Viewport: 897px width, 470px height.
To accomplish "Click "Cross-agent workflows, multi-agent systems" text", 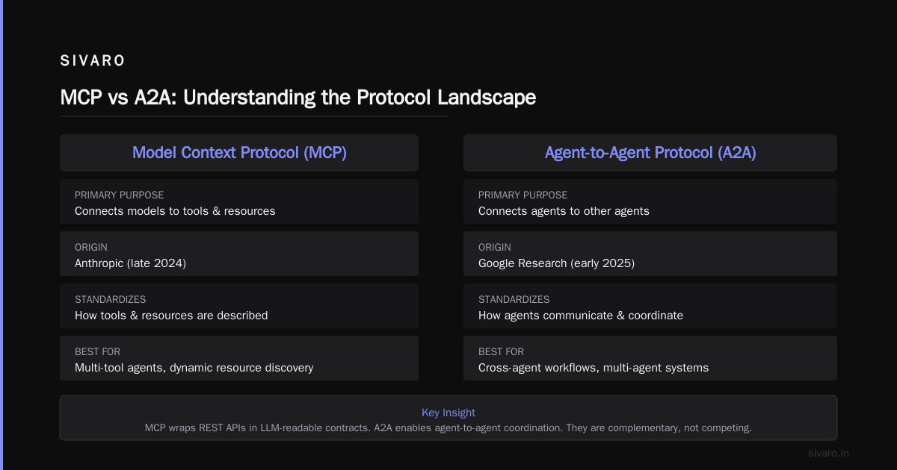I will (594, 368).
